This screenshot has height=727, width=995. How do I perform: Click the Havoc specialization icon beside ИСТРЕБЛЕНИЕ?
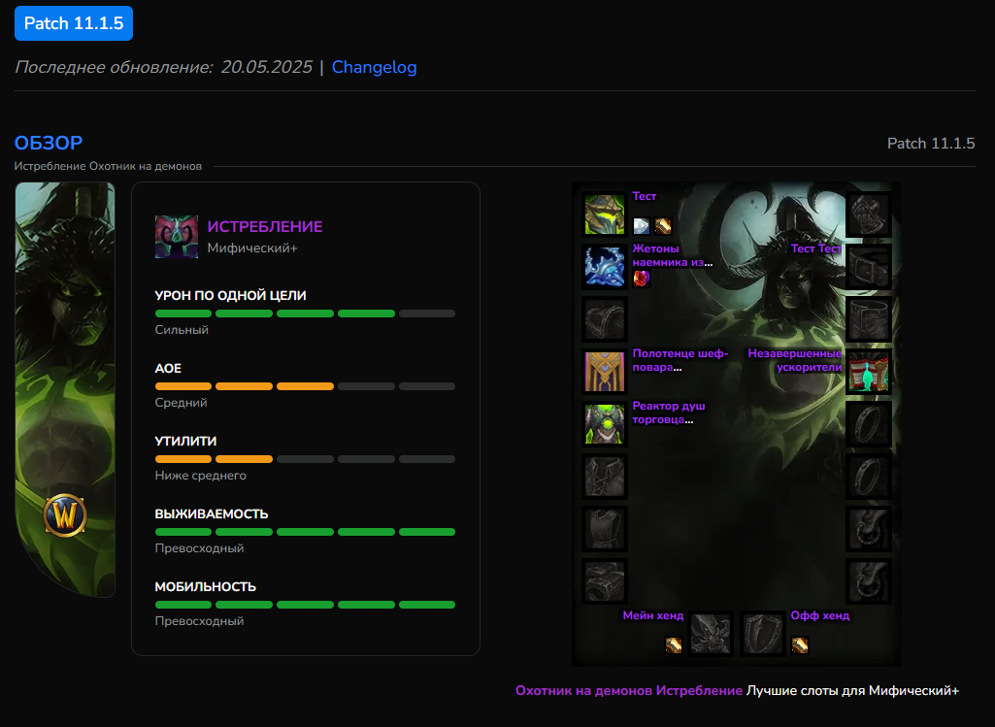point(177,237)
